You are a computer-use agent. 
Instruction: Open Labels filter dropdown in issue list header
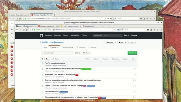(x=97, y=59)
